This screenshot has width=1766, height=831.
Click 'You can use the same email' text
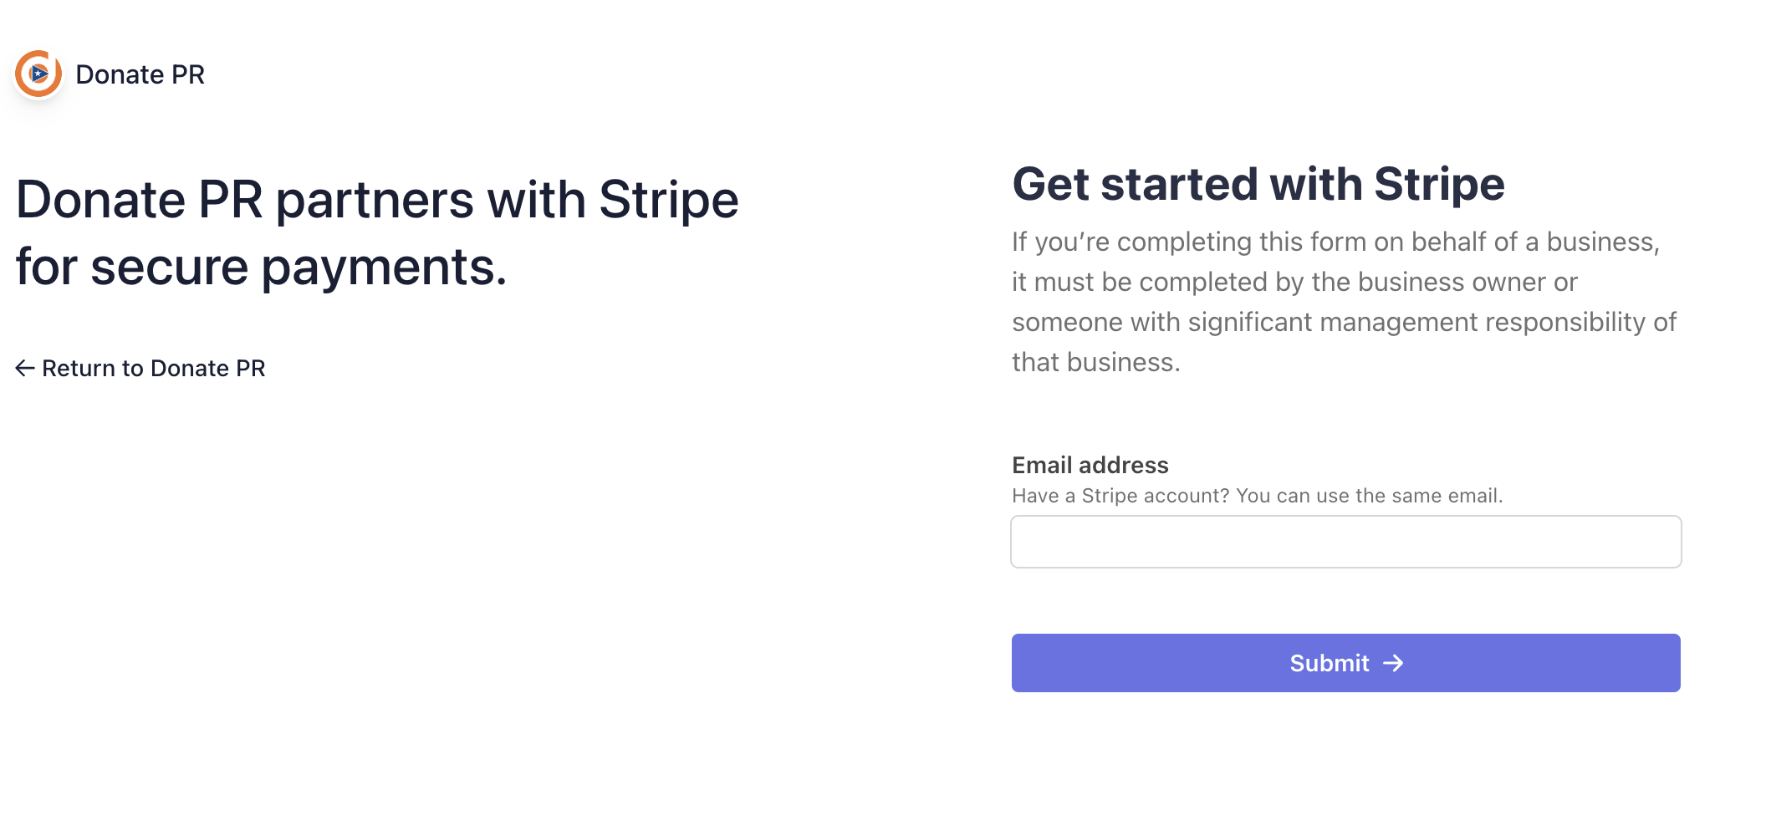[x=1369, y=496]
